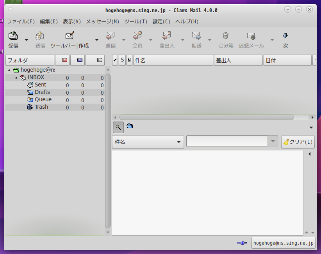Click the ごみ箱 (trash) toolbar icon
Screen dimensions: 321x254
[226, 36]
